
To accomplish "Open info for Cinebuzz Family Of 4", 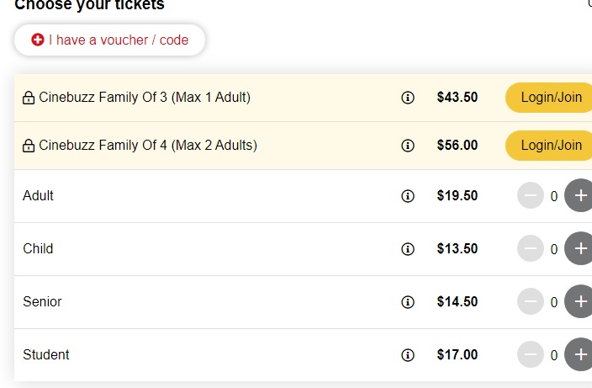I will tap(407, 146).
